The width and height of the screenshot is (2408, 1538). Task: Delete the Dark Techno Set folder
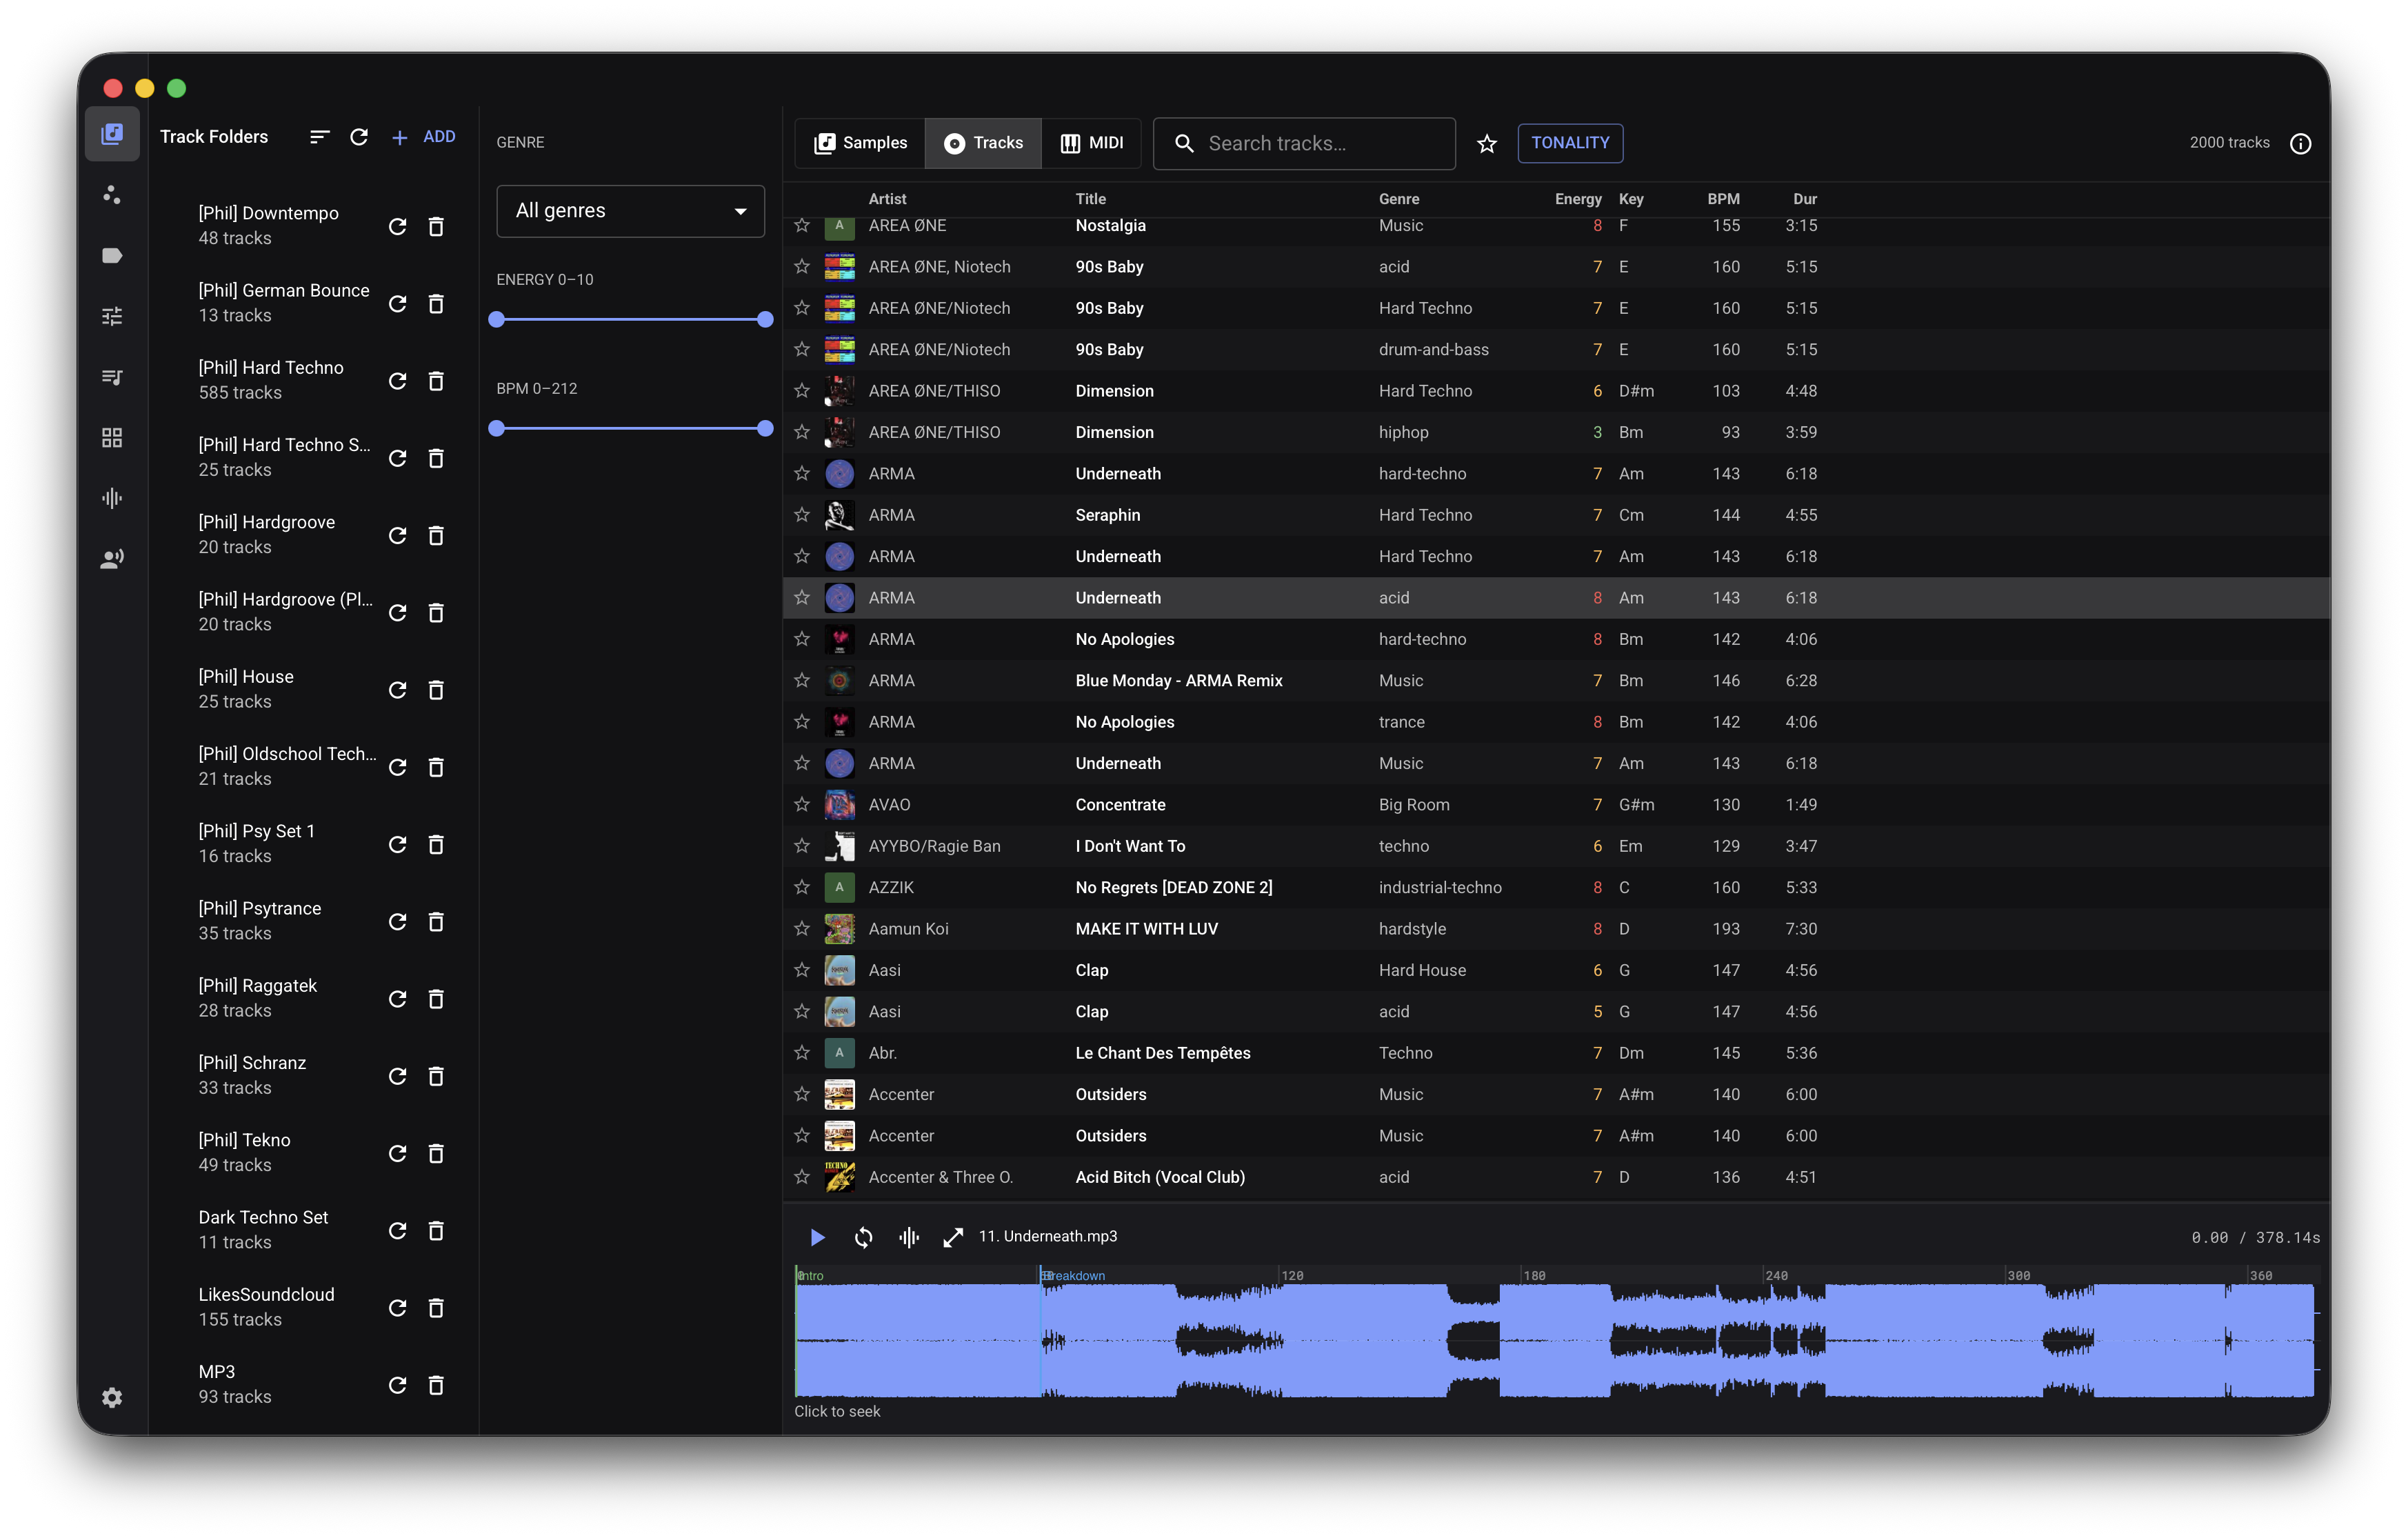[436, 1231]
